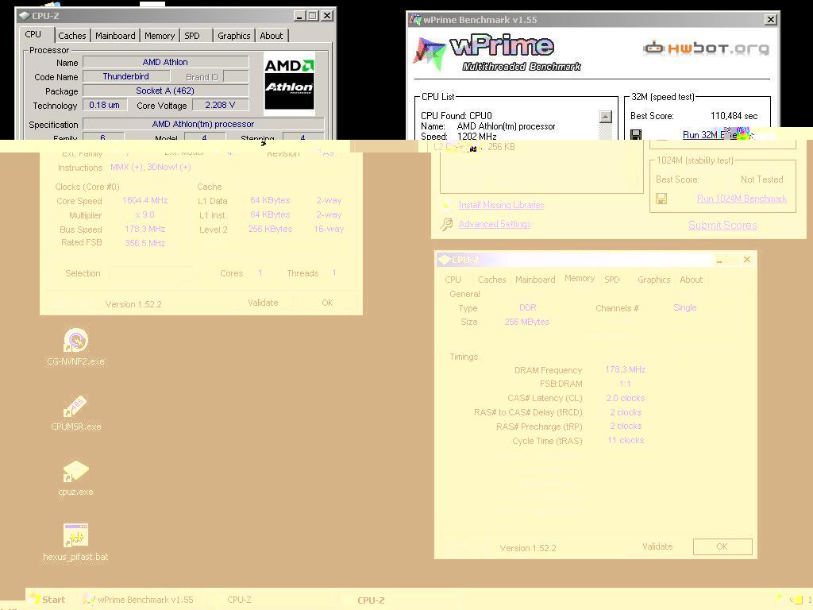Click the Core Speed value 1604.4 MHz

[x=144, y=200]
